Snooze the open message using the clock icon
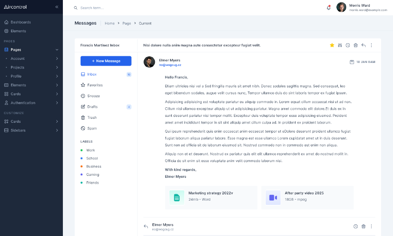393x236 pixels. (x=348, y=45)
